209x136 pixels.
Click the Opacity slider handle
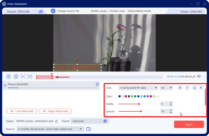tap(141, 111)
